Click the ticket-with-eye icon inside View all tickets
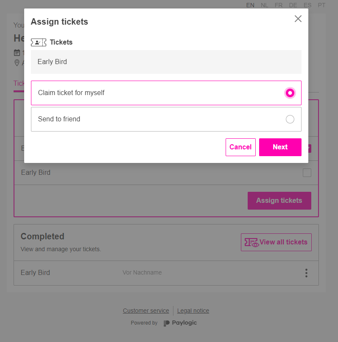This screenshot has height=342, width=338. point(252,242)
